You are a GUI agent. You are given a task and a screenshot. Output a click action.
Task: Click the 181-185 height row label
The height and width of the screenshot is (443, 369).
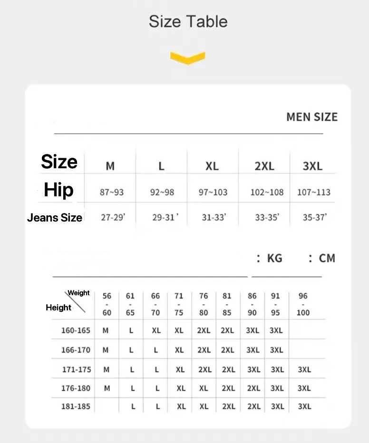point(76,406)
